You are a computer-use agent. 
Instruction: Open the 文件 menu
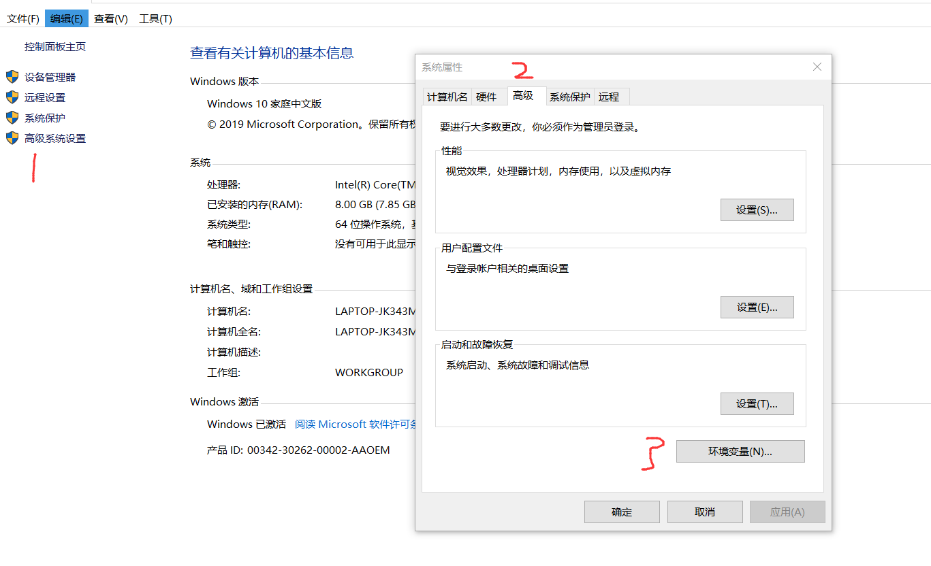(22, 18)
